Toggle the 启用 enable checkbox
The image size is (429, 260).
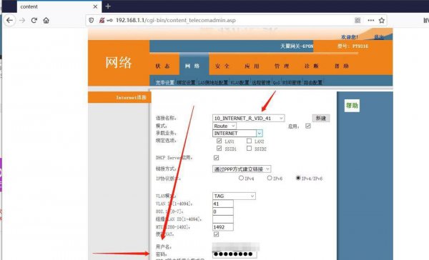[x=308, y=126]
